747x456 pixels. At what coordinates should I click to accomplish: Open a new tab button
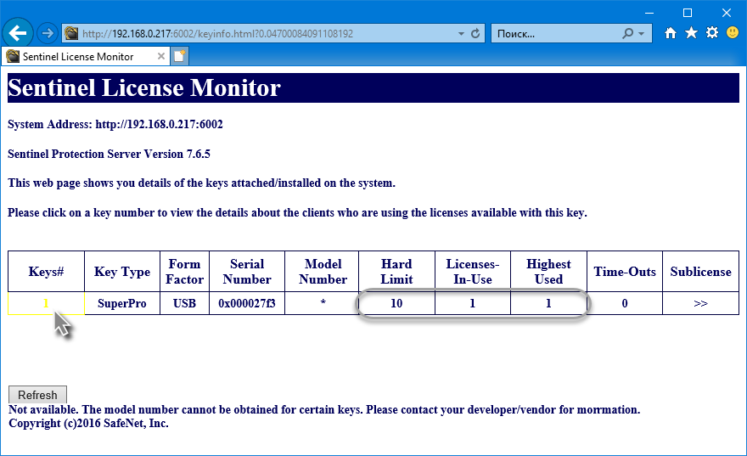coord(180,56)
